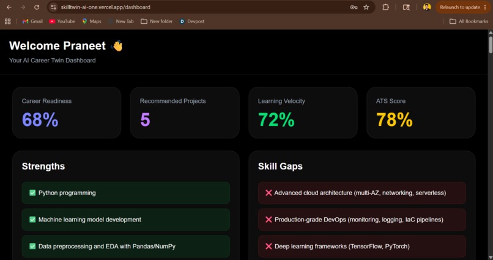
Task: Open the YouTube bookmark
Action: point(62,21)
